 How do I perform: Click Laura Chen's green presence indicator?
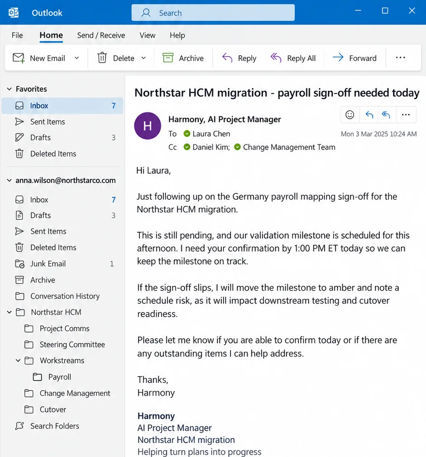187,134
